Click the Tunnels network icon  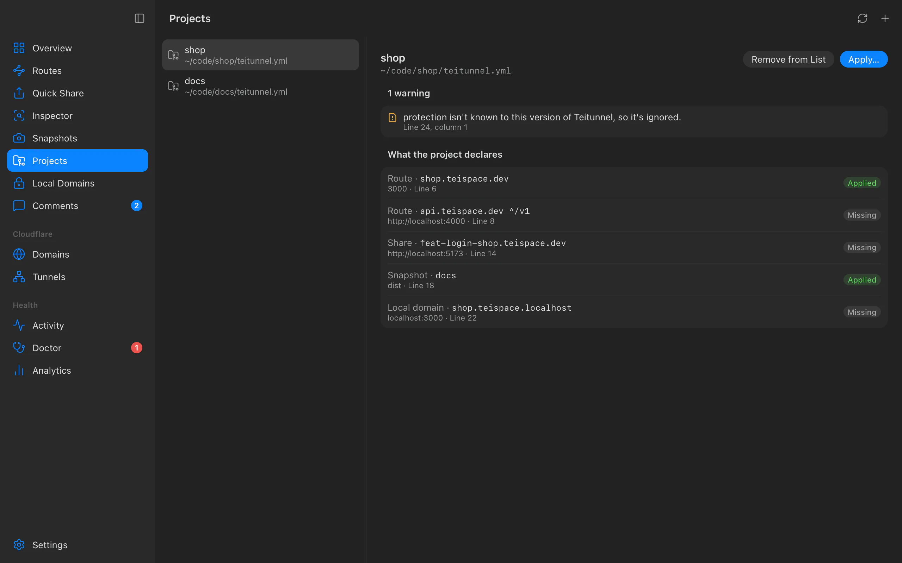(x=19, y=277)
